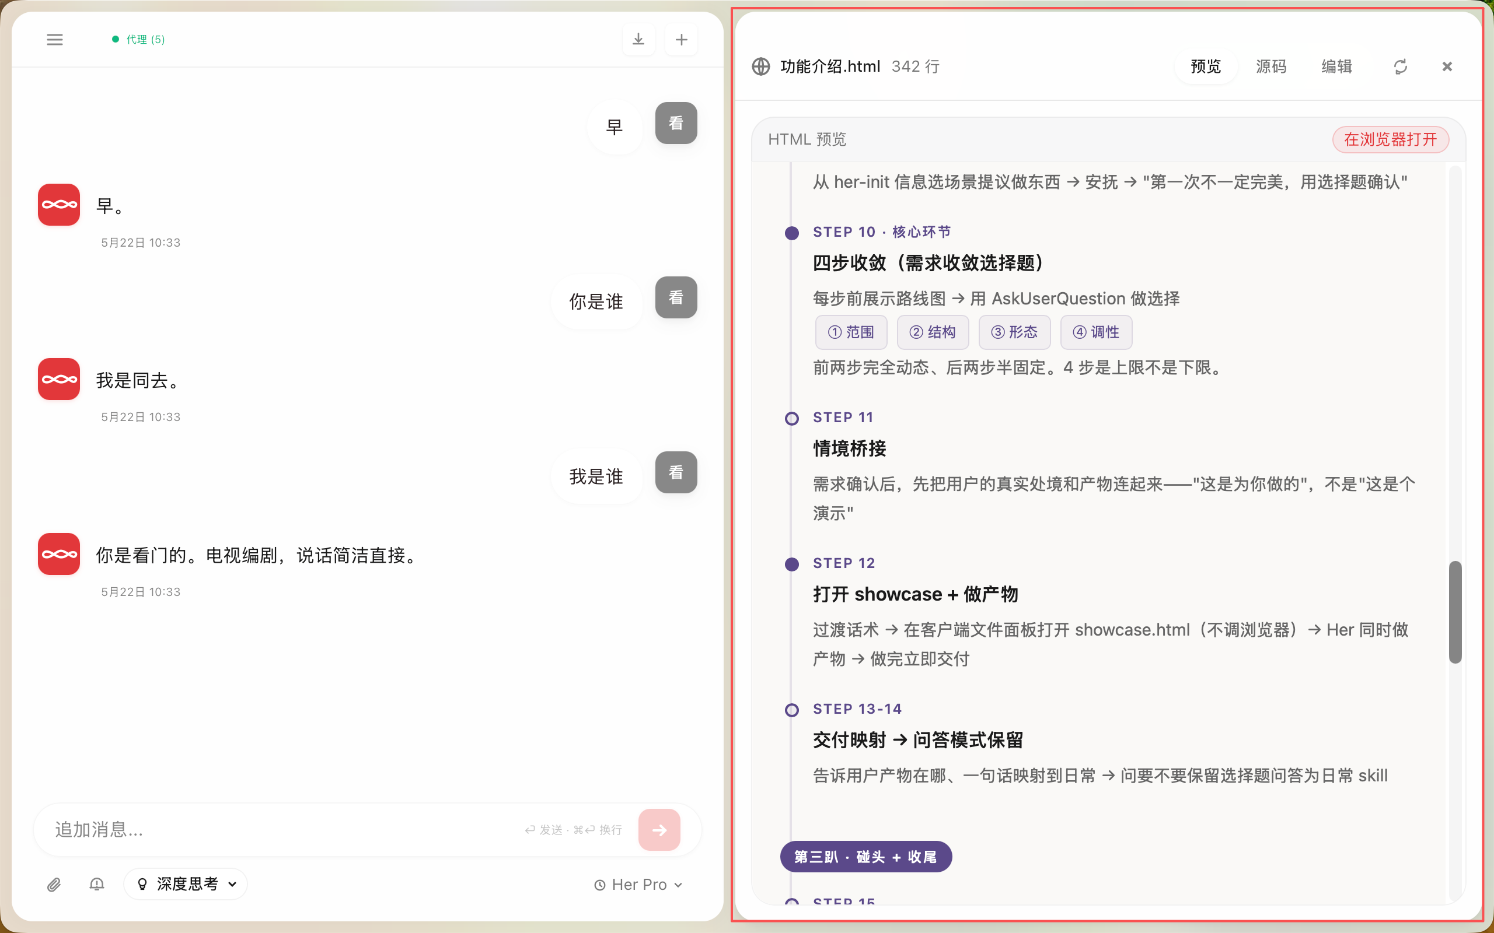Click the user message 我是谁

click(x=596, y=476)
